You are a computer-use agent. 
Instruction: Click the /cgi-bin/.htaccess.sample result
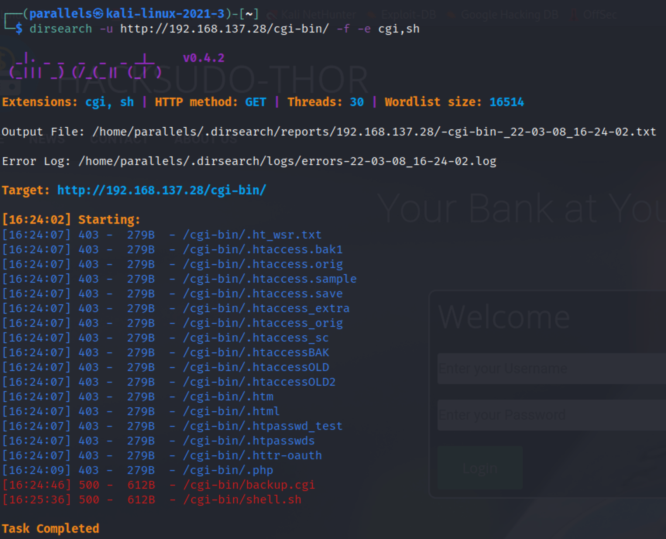pos(269,279)
